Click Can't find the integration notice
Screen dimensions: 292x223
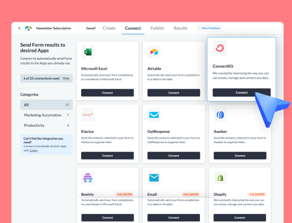(47, 145)
